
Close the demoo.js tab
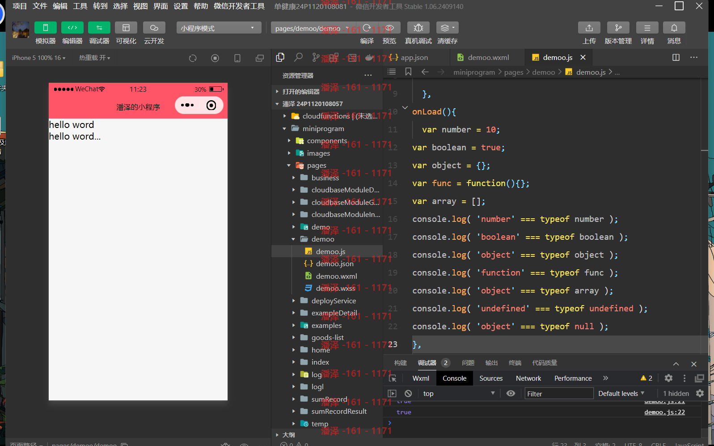[583, 57]
